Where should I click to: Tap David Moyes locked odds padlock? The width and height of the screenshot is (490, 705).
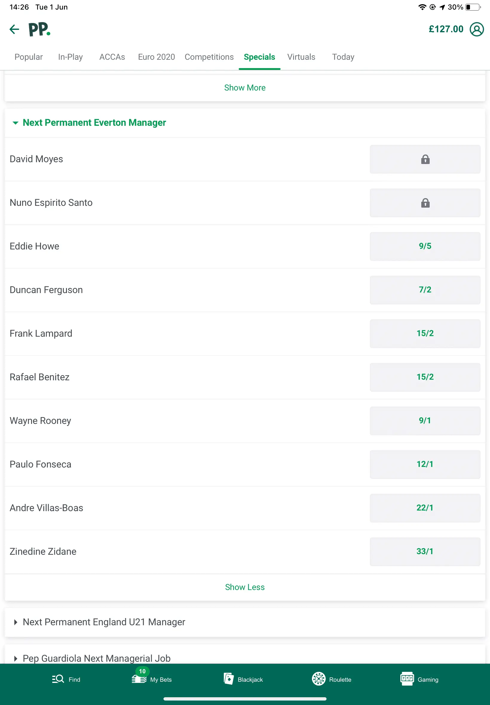(425, 159)
